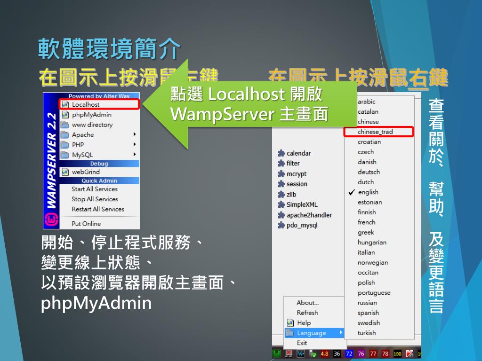Select french language
This screenshot has height=361, width=482.
click(x=366, y=222)
